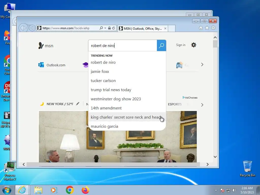The width and height of the screenshot is (260, 195).
Task: Click the vertical scrollbar down arrow
Action: click(215, 157)
